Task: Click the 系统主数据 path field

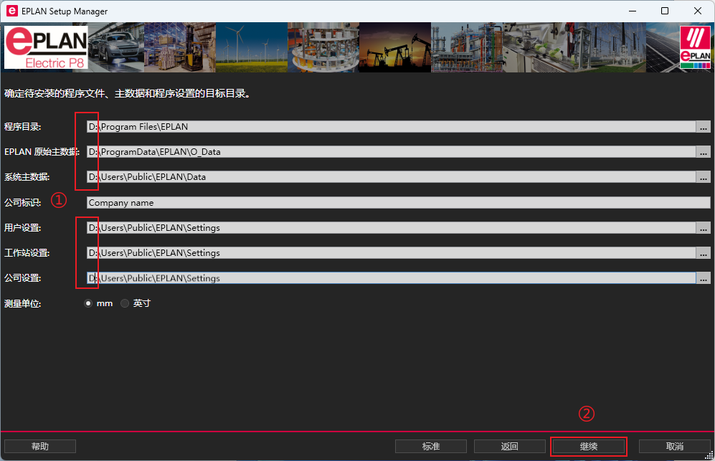Action: tap(392, 177)
